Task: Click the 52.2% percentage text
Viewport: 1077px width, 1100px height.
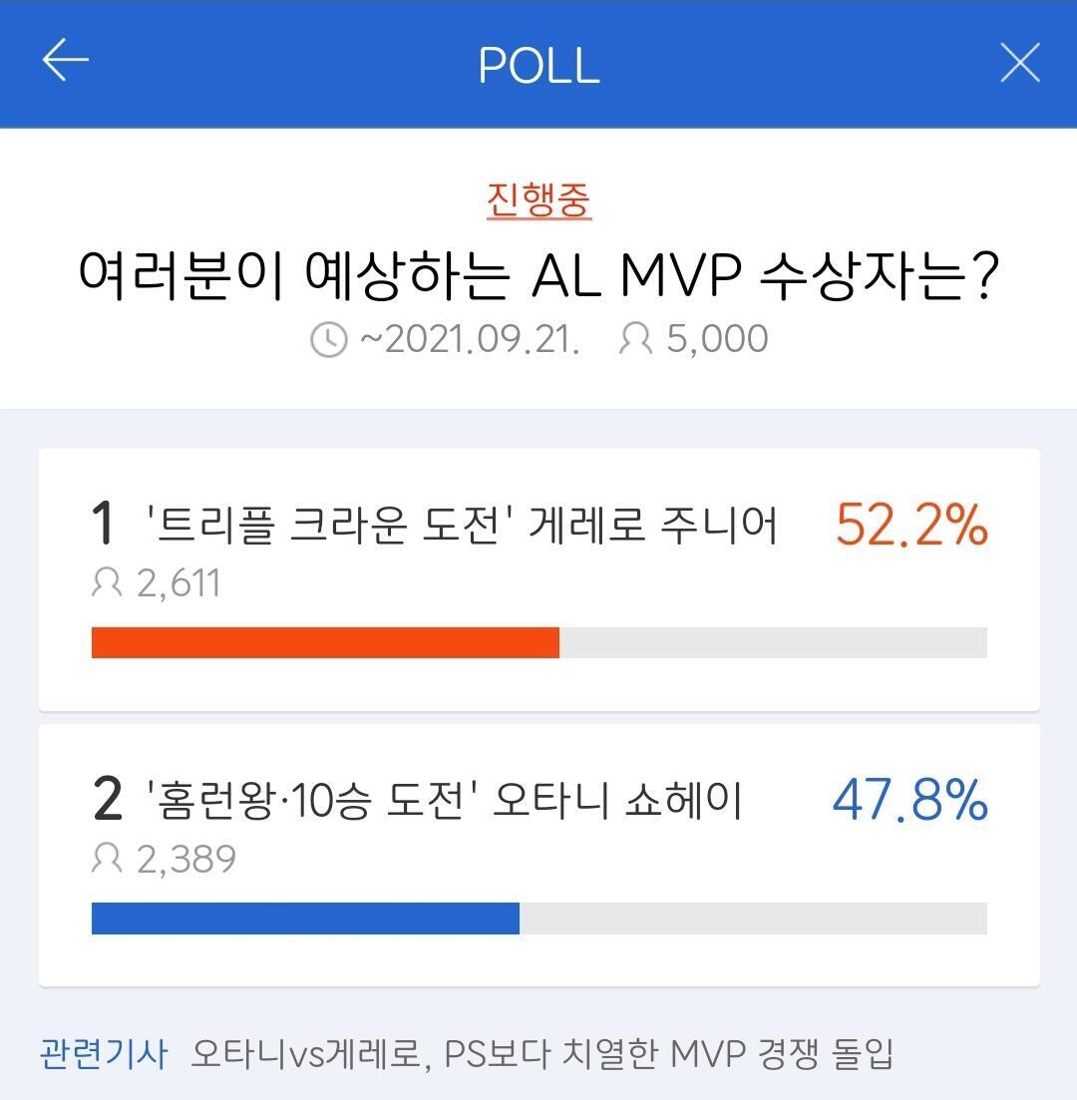Action: (x=910, y=525)
